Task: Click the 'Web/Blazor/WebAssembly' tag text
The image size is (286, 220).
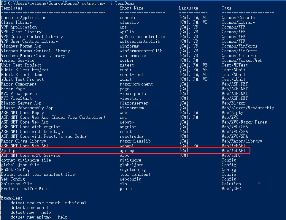Action: [x=248, y=108]
